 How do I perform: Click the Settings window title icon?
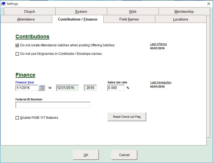click(3, 4)
